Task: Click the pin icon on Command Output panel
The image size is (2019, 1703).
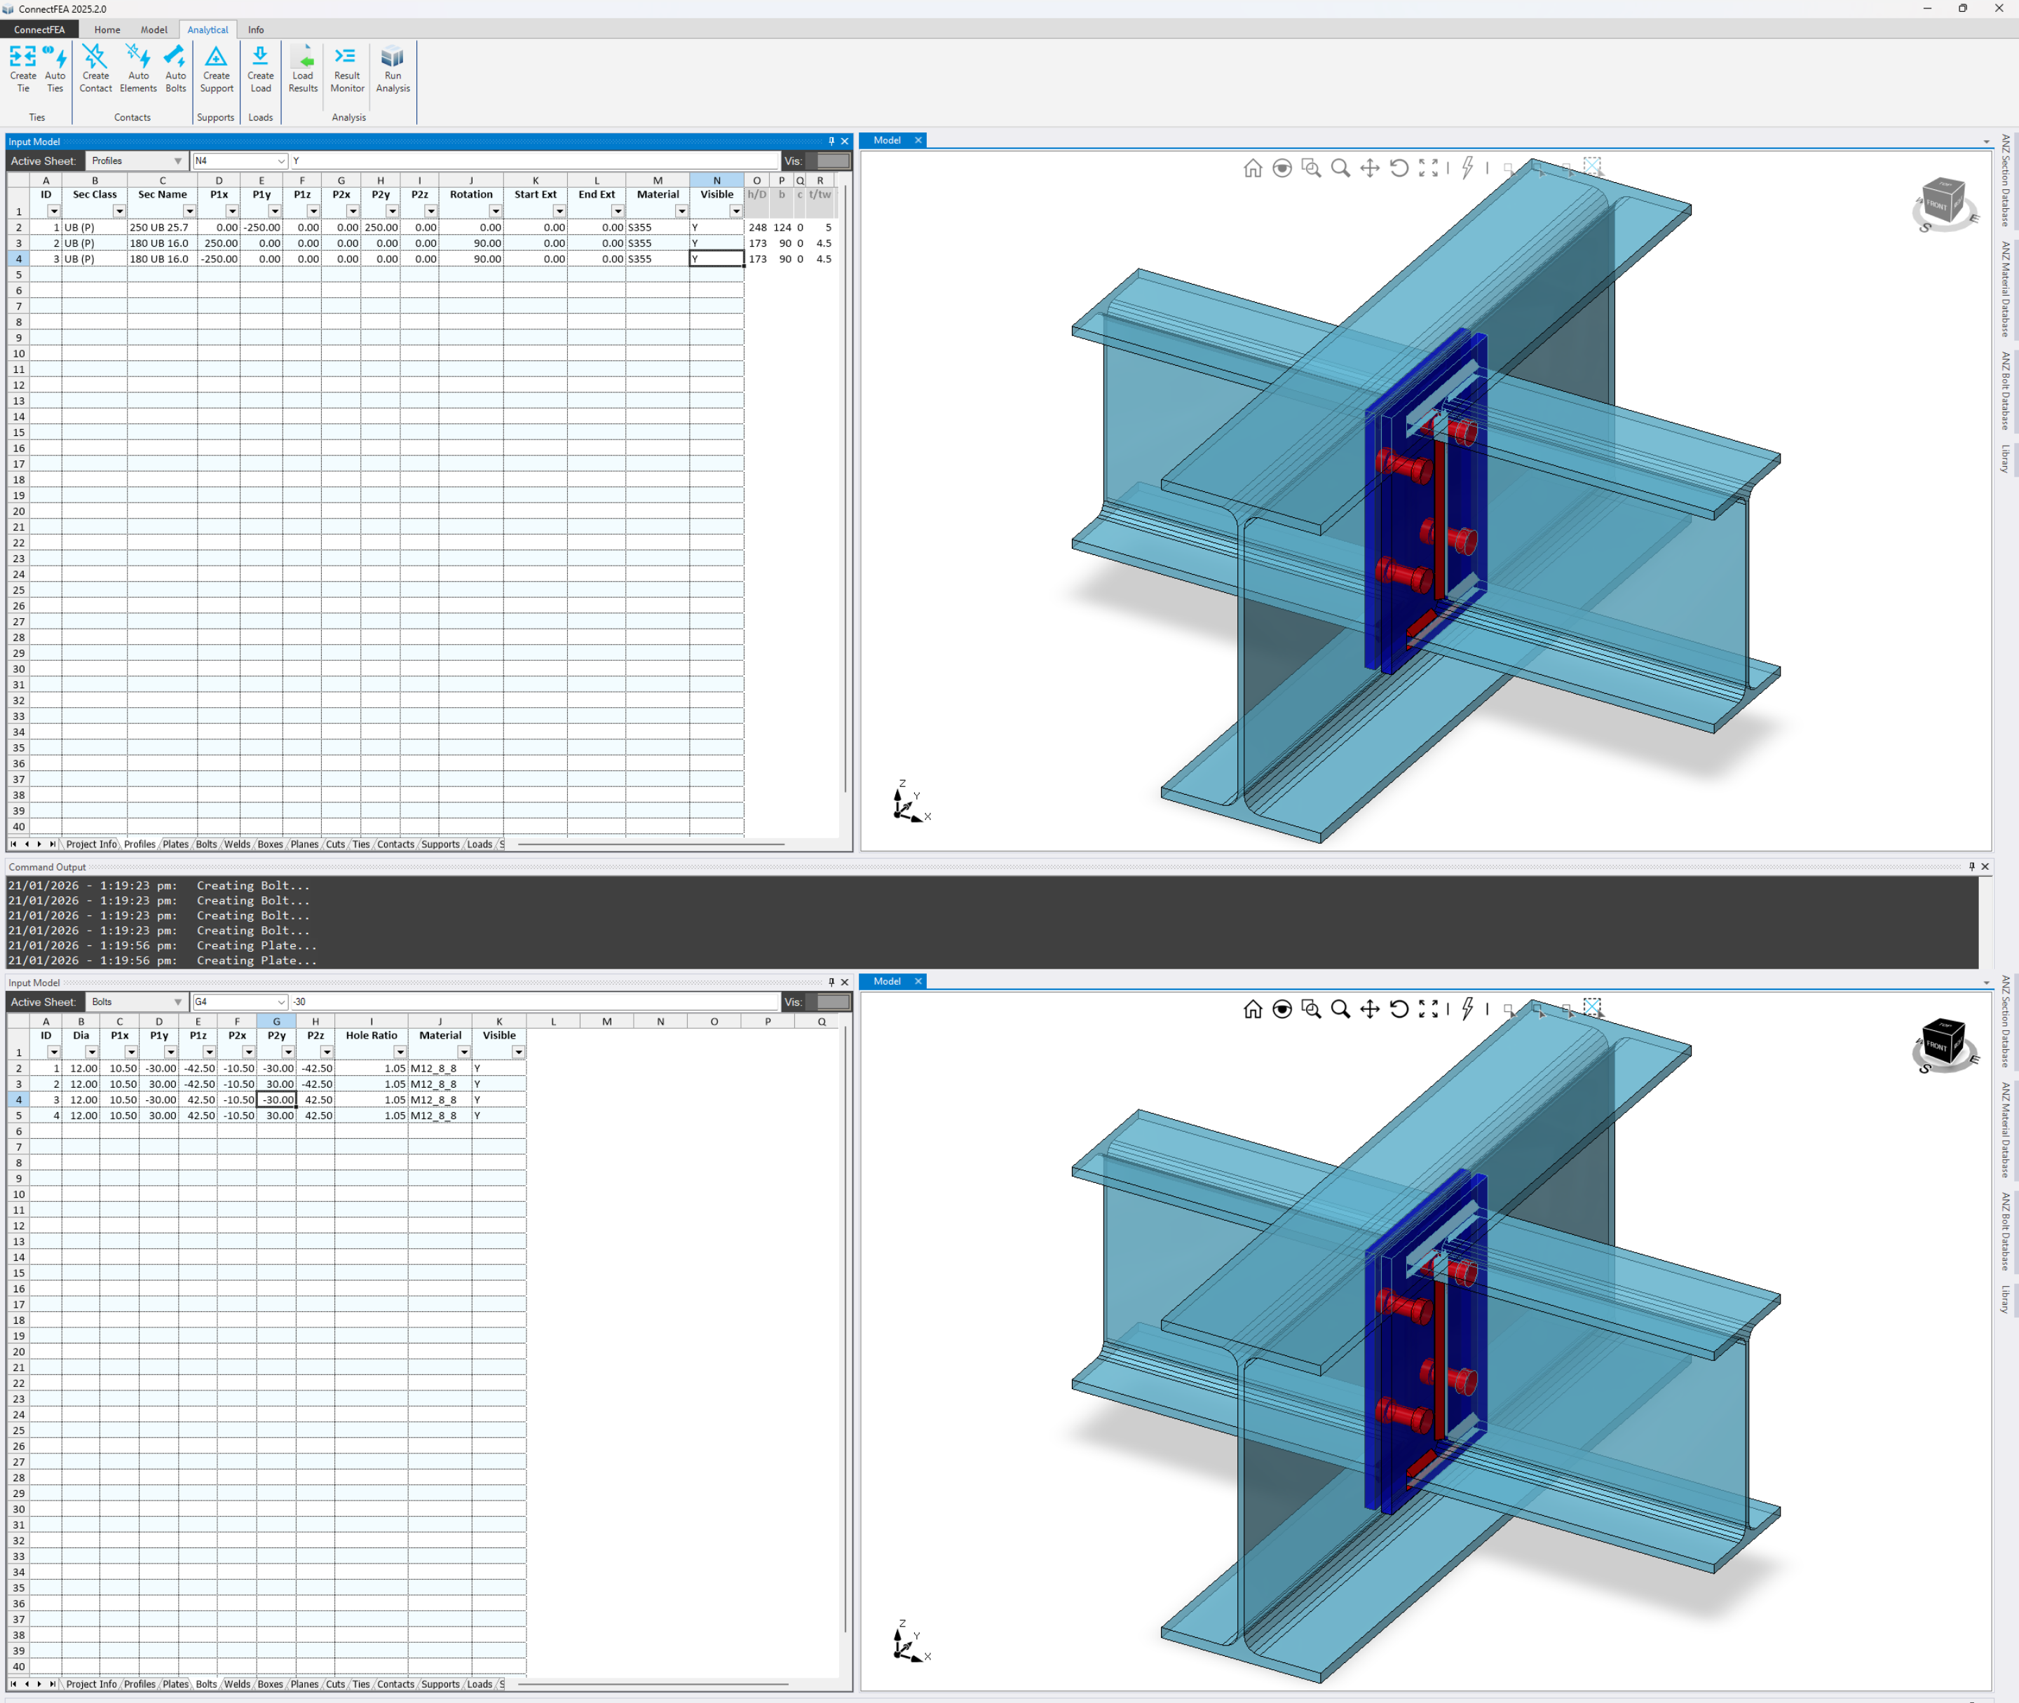Action: 1972,867
